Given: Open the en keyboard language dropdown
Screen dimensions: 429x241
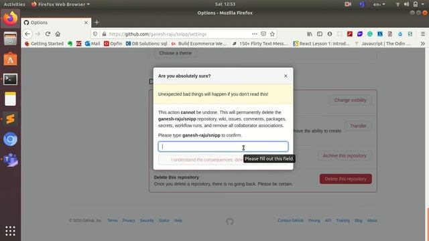Looking at the screenshot, I should pyautogui.click(x=379, y=4).
